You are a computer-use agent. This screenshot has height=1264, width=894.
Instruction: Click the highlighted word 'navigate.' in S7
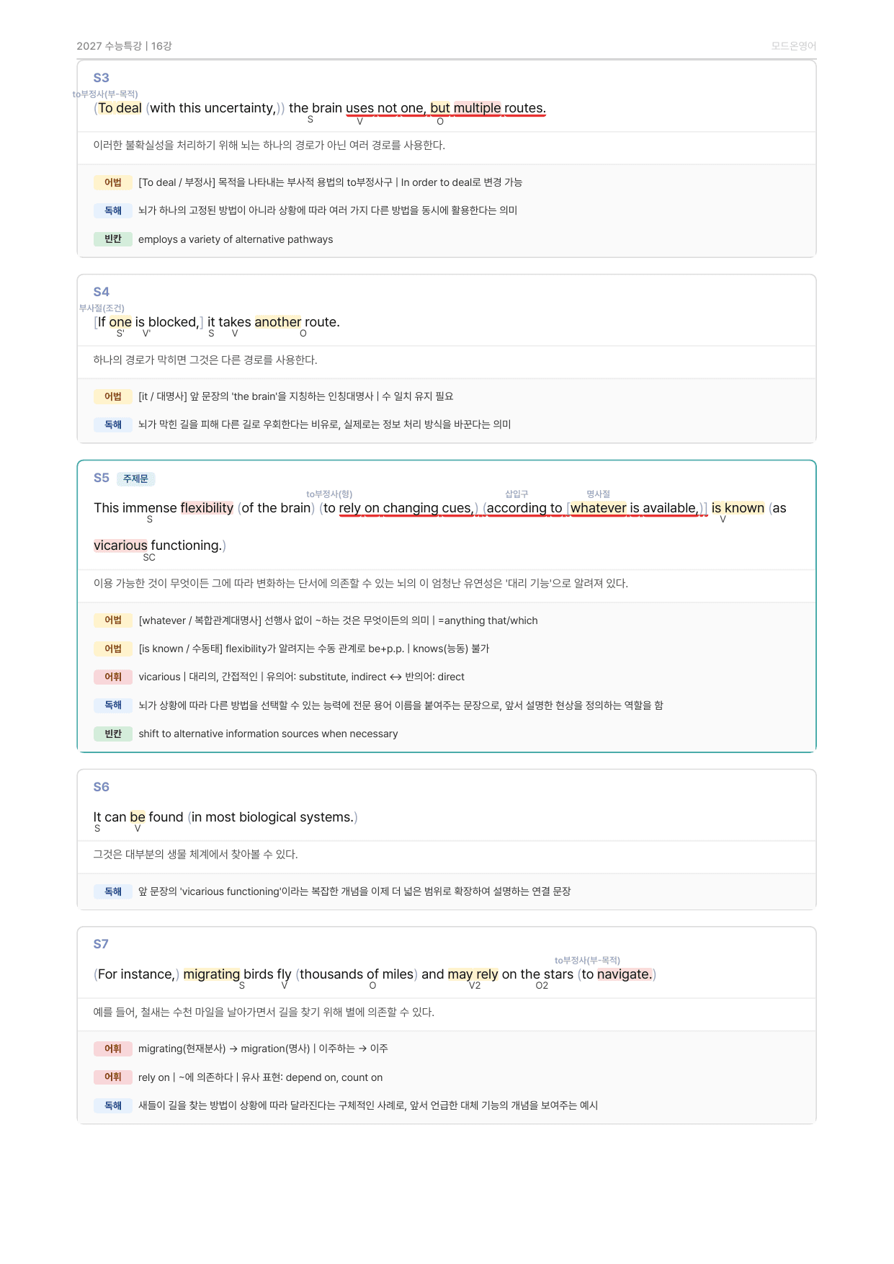[x=625, y=974]
